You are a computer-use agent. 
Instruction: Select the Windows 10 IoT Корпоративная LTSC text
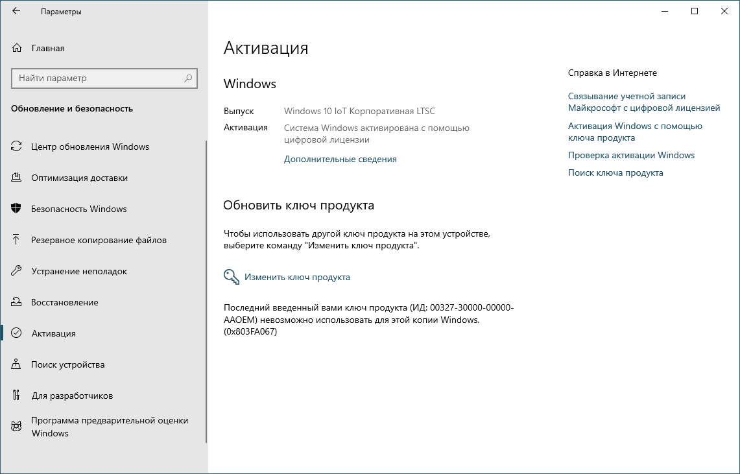pyautogui.click(x=359, y=112)
